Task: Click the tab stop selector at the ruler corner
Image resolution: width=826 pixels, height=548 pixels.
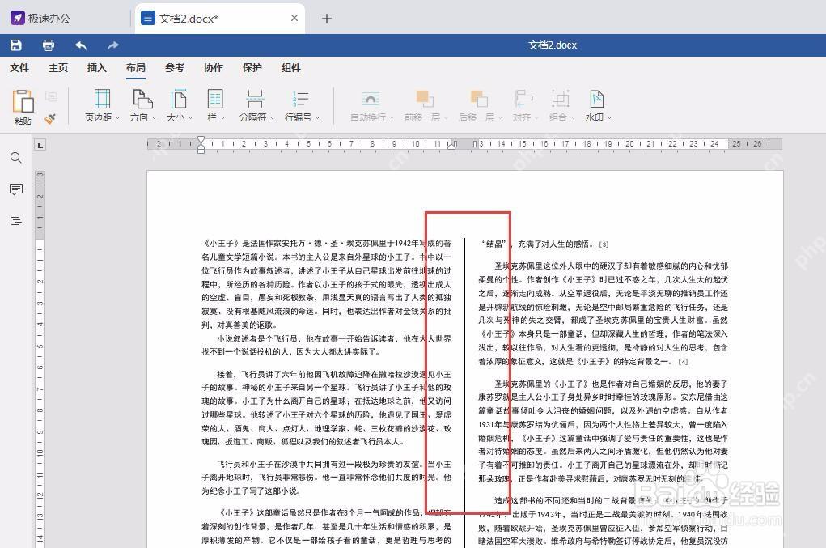Action: pyautogui.click(x=40, y=144)
